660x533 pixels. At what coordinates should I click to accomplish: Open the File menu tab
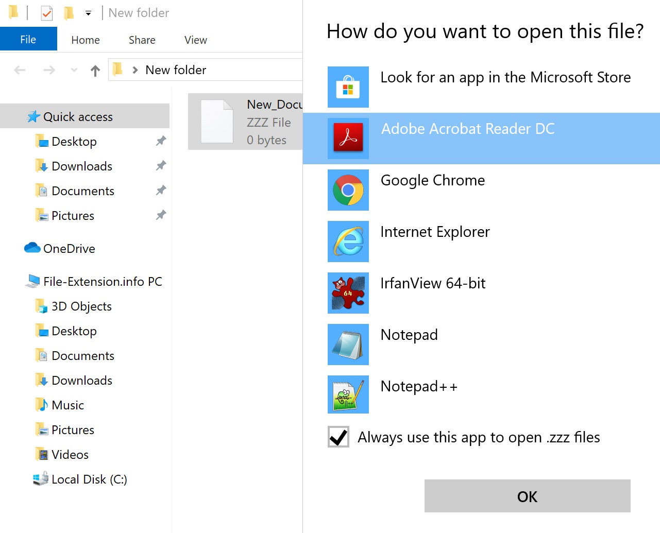coord(28,40)
